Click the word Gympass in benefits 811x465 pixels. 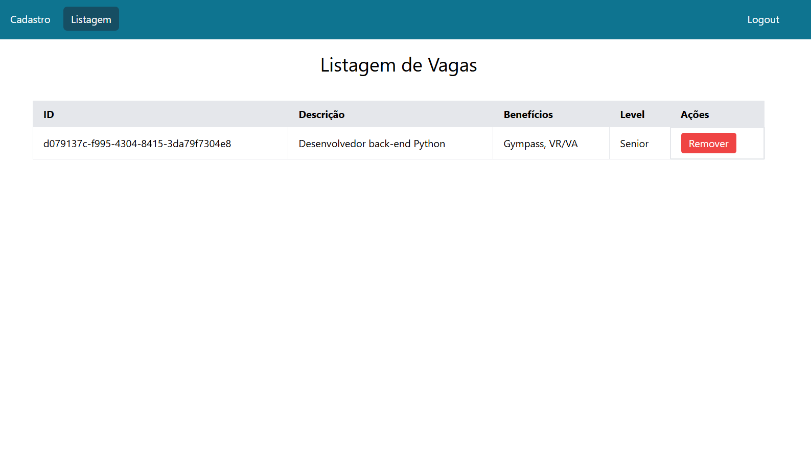coord(523,144)
